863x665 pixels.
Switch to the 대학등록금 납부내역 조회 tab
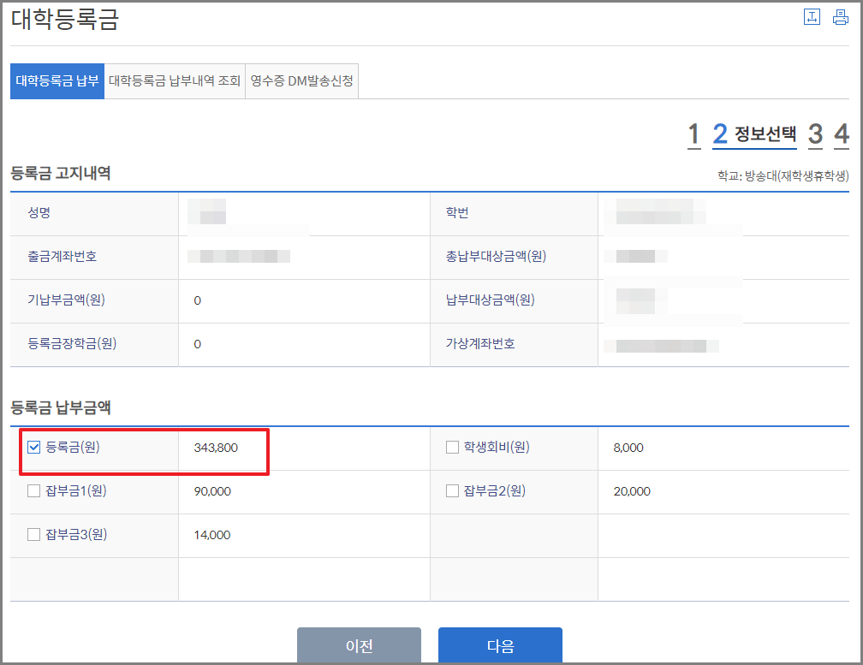175,80
